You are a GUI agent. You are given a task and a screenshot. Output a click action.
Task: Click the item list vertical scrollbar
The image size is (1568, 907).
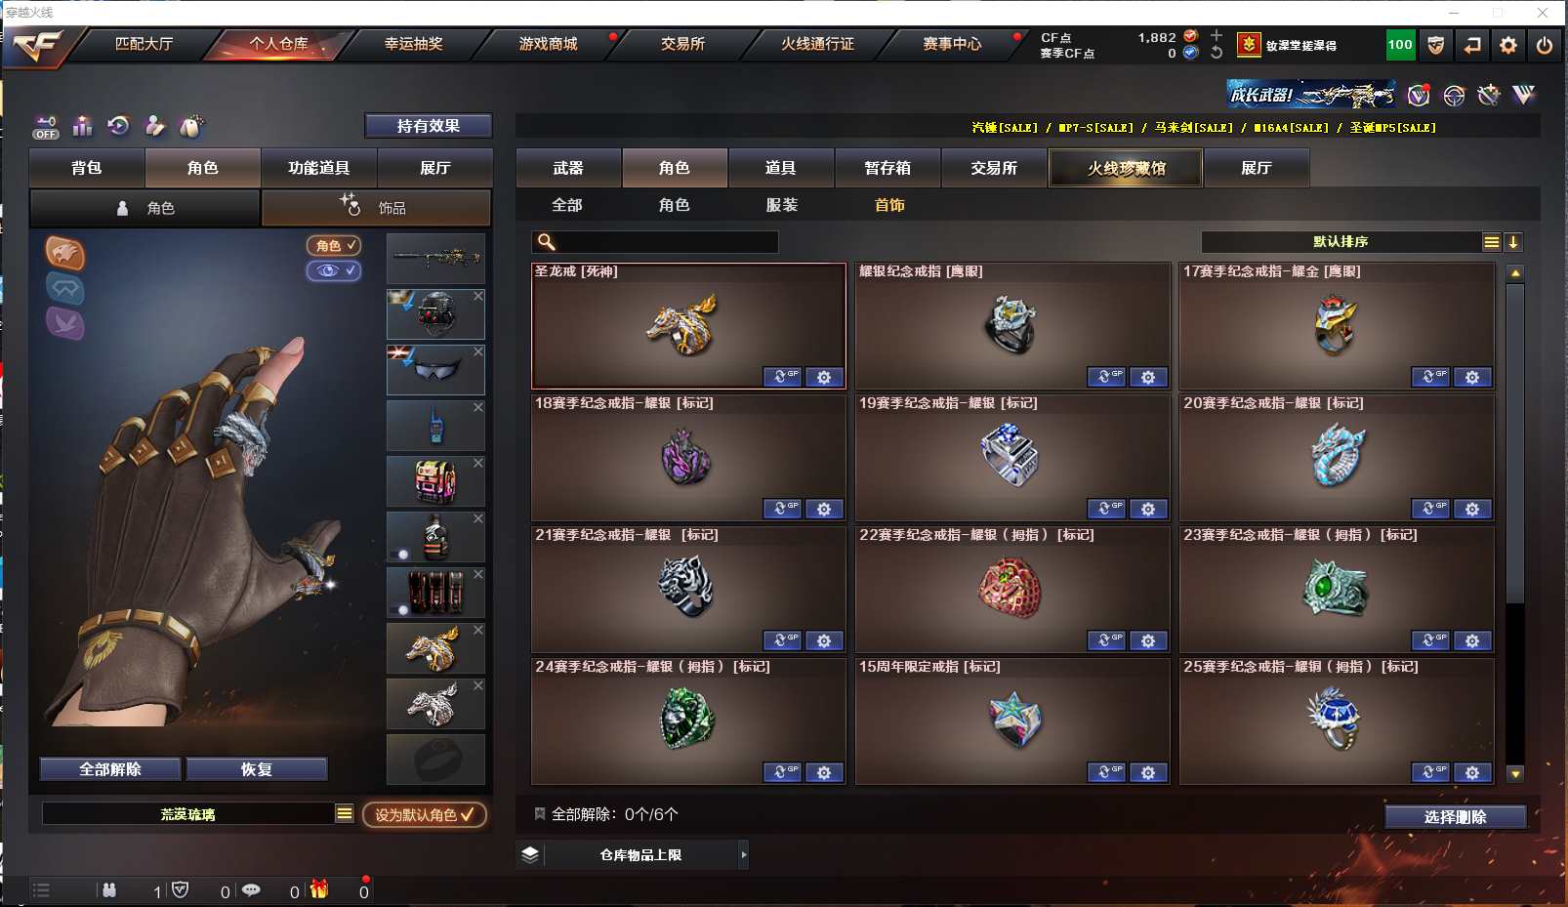[x=1515, y=523]
